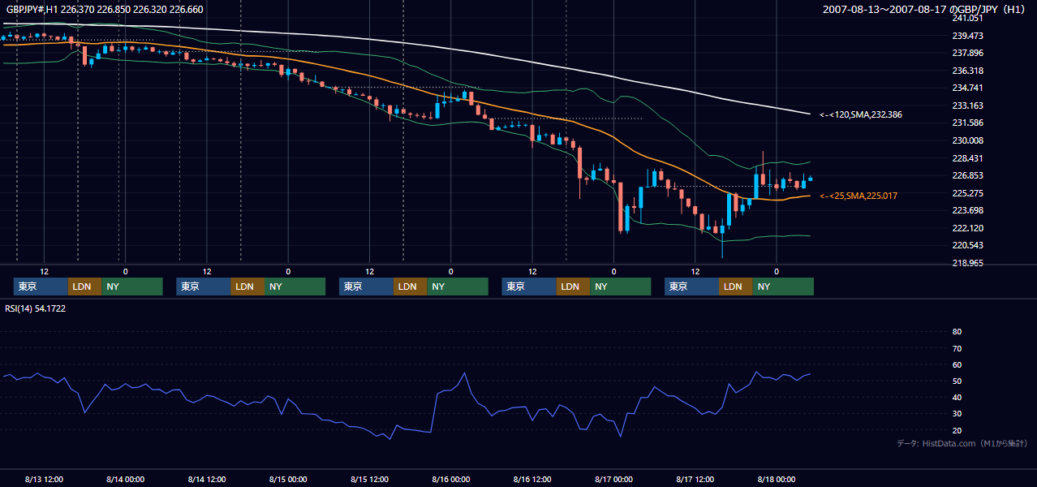Screen dimensions: 1037x487
Task: Click the 120 SMA 232.386 label
Action: [x=861, y=114]
